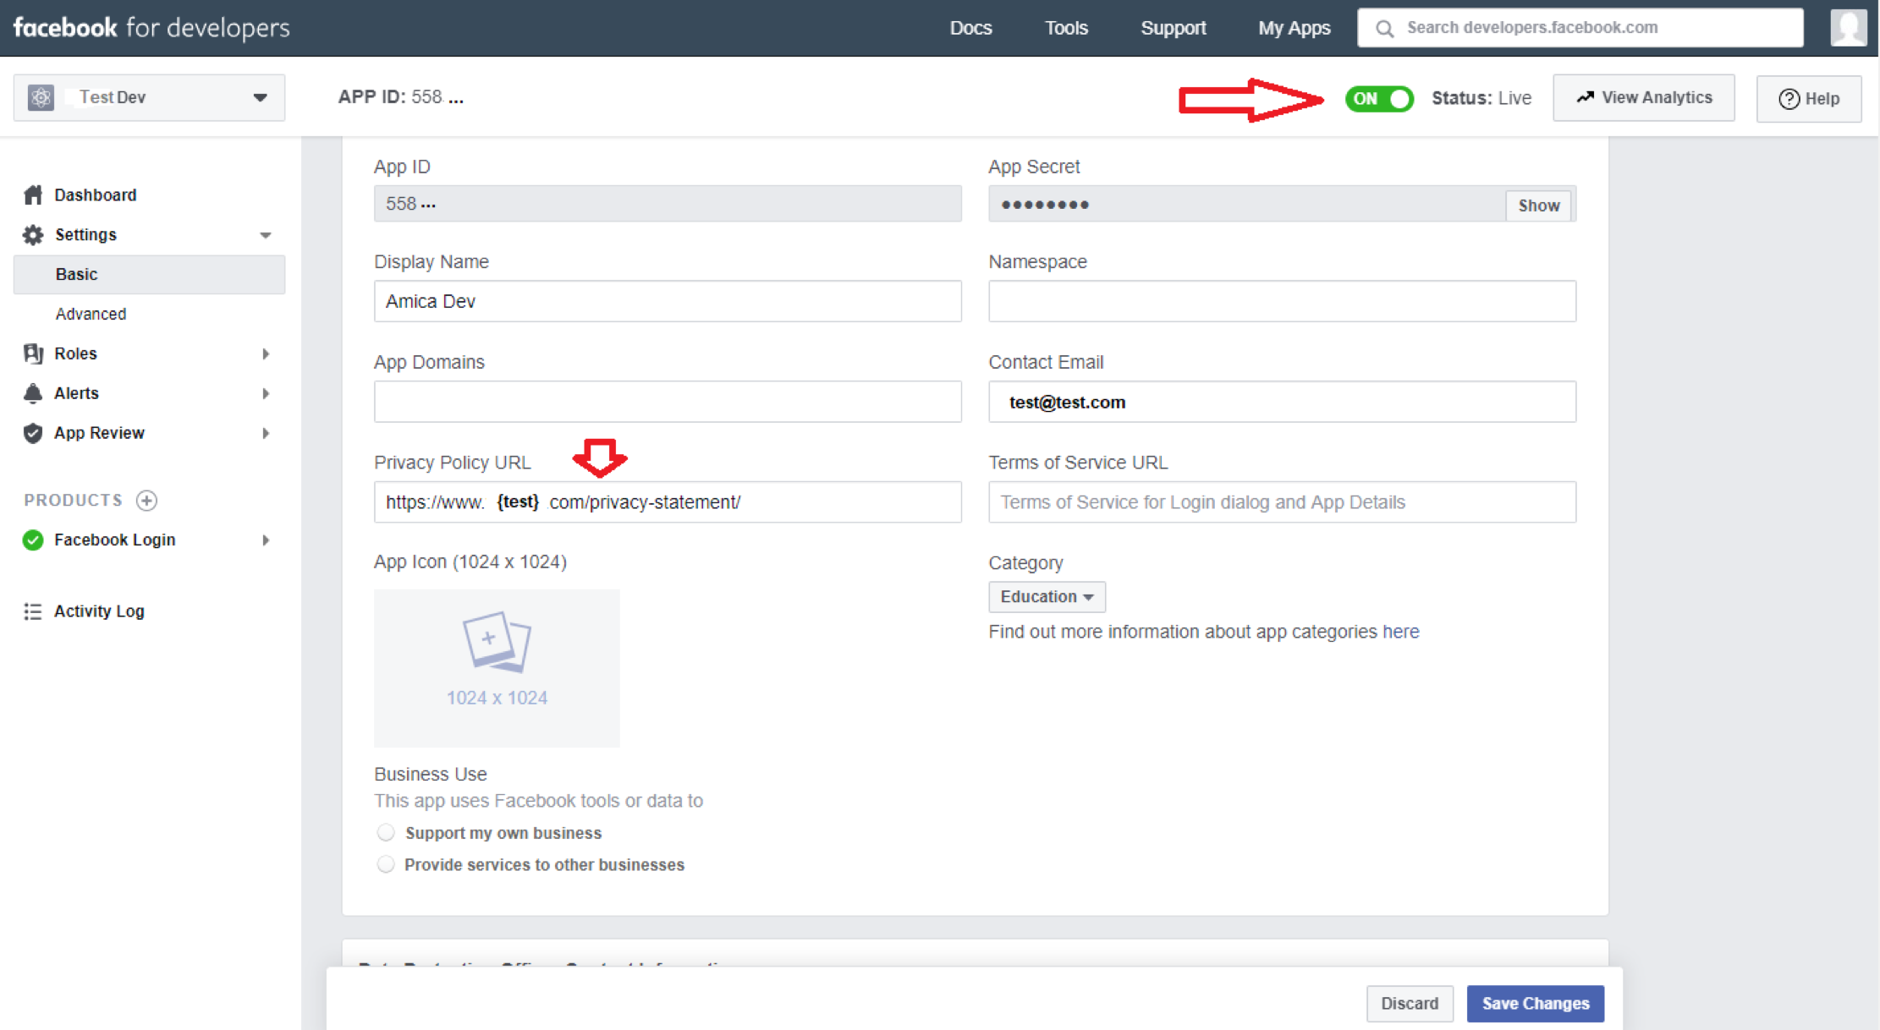Screen dimensions: 1880x1030
Task: Focus the developers.facebook.com search box
Action: [x=1580, y=28]
